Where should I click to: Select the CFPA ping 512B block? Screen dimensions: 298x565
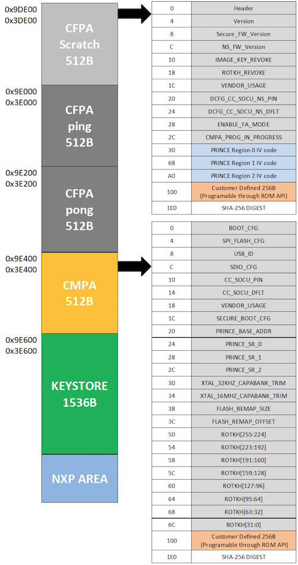pyautogui.click(x=79, y=126)
